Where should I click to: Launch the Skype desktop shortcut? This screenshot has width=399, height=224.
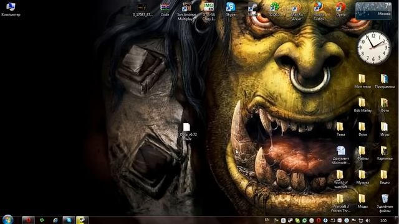(231, 9)
